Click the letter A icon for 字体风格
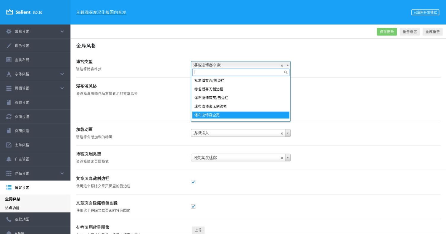Image resolution: width=446 pixels, height=234 pixels. coord(9,74)
